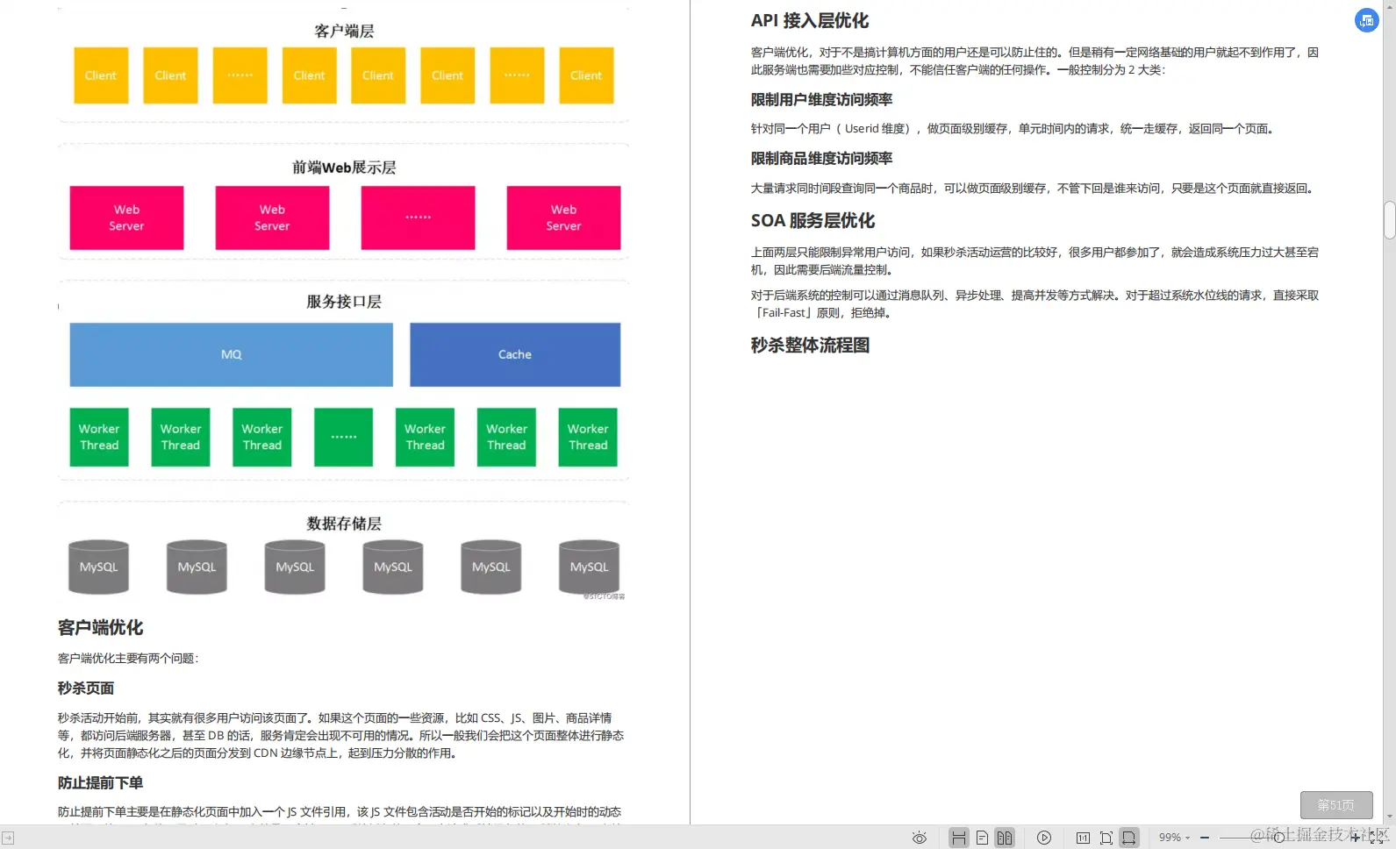Screen dimensions: 1396x849
Task: Toggle eye protection mode icon
Action: point(919,838)
